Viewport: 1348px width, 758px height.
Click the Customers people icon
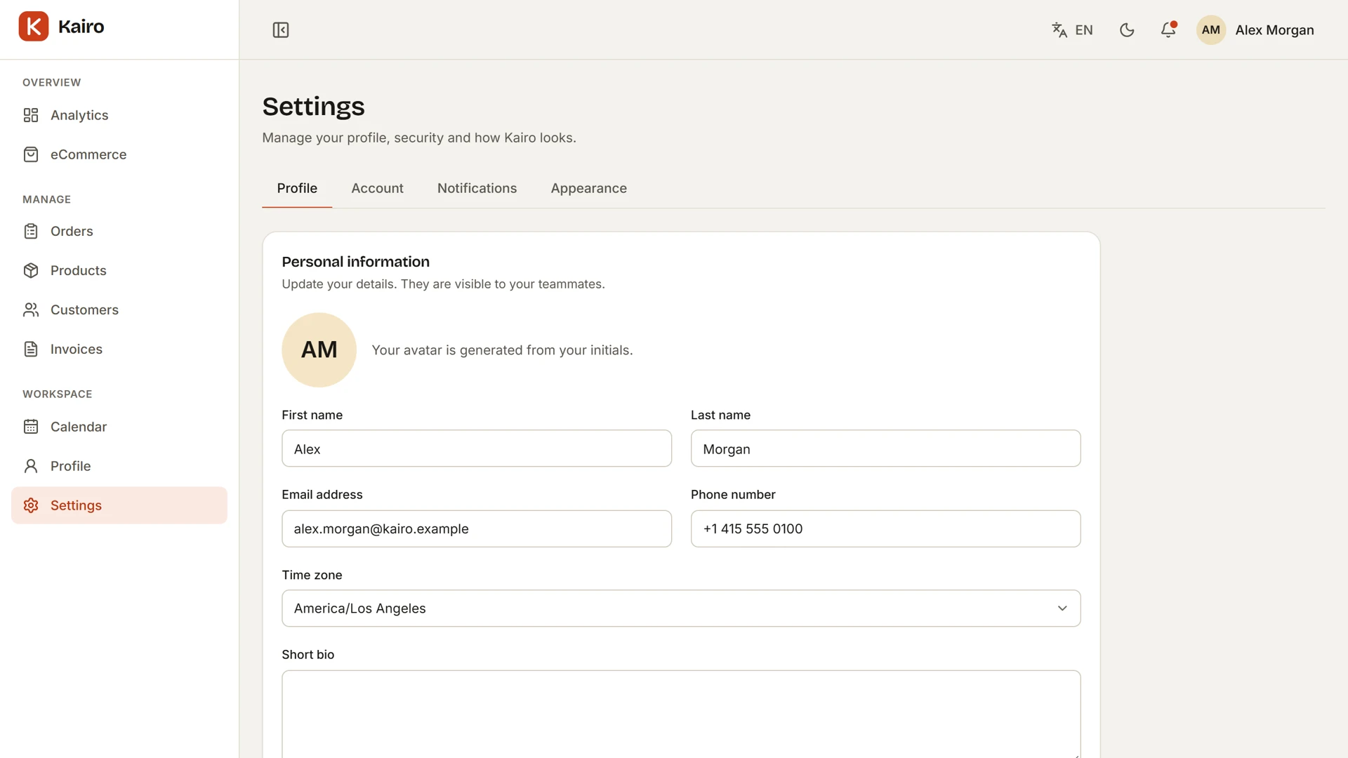tap(31, 310)
